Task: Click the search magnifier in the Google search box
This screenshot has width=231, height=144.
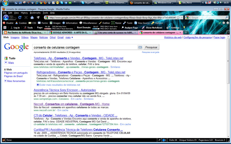Action: pyautogui.click(x=227, y=18)
